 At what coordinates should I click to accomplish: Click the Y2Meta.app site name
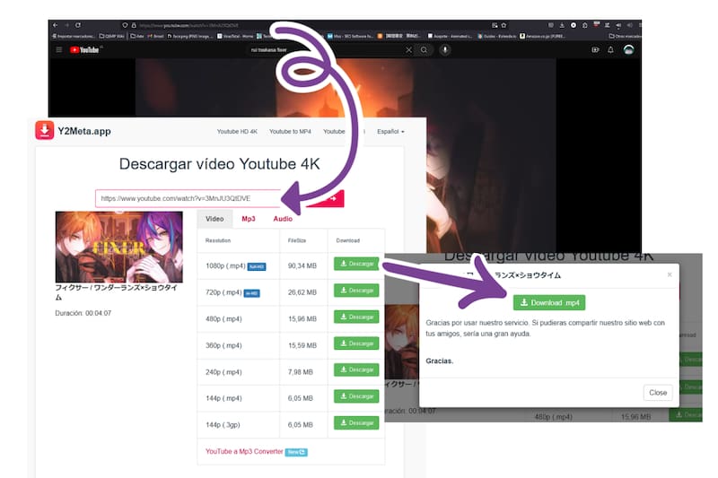(x=84, y=131)
